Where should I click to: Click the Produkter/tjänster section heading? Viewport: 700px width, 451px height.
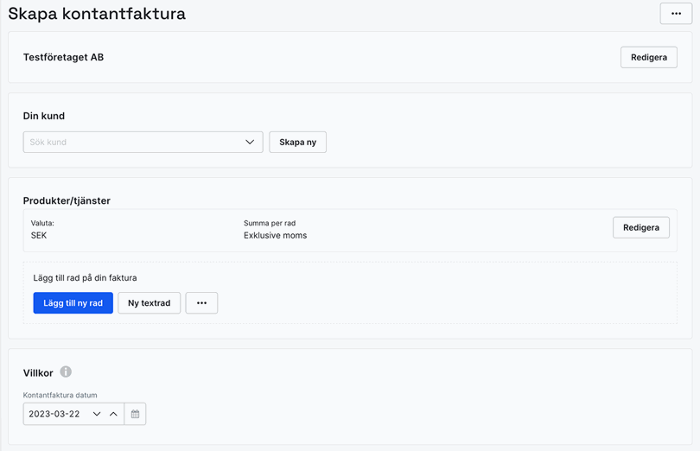click(x=67, y=200)
